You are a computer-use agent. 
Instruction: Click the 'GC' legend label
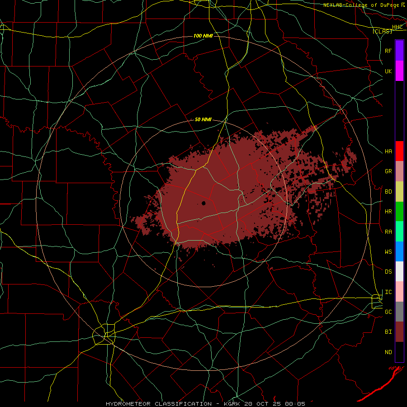click(x=388, y=312)
